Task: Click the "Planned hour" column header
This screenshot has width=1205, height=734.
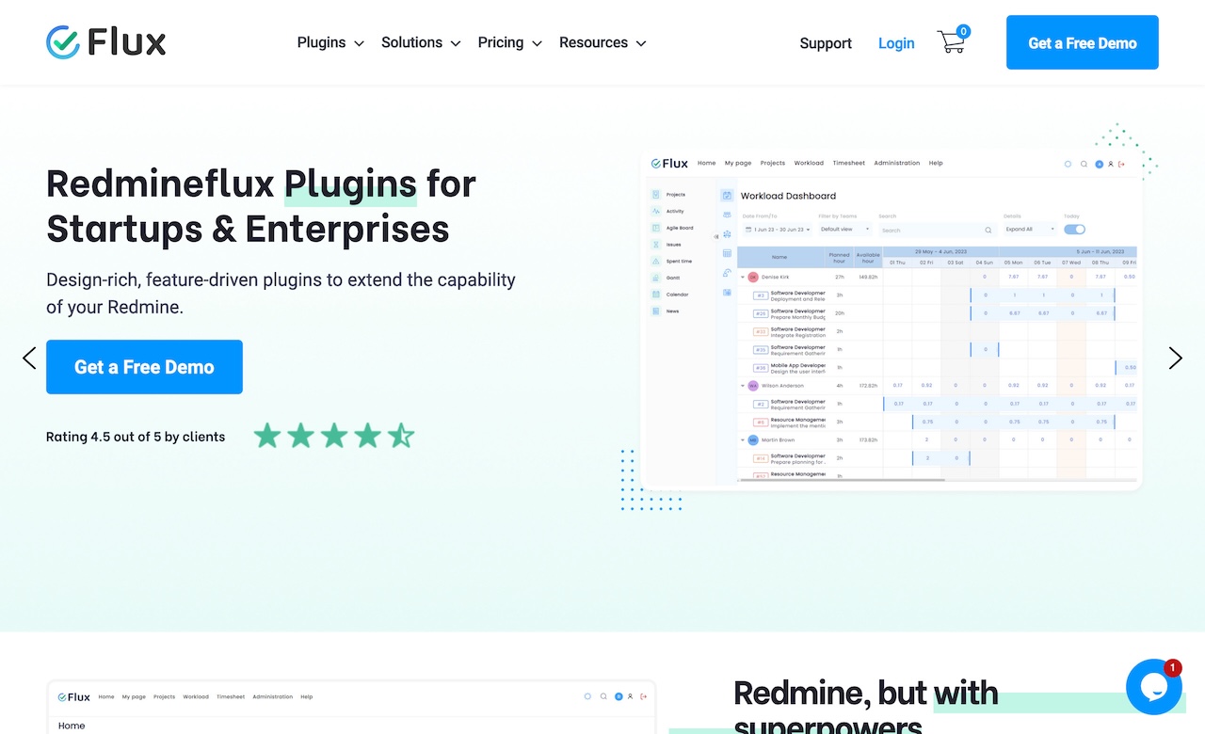Action: [839, 256]
